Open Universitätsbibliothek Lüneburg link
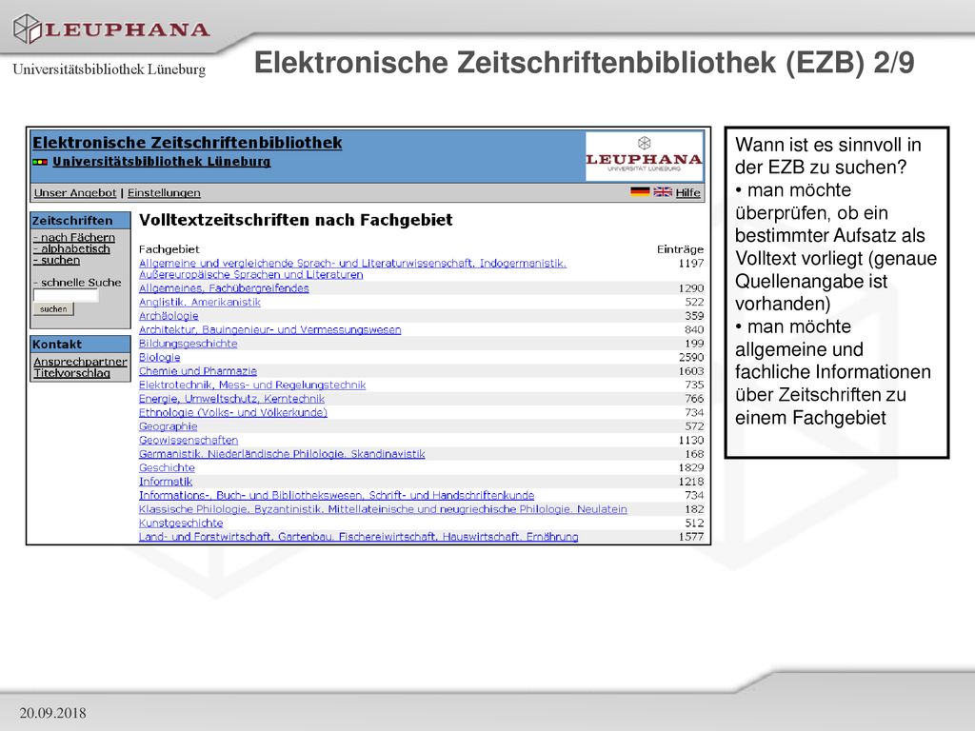 point(162,162)
